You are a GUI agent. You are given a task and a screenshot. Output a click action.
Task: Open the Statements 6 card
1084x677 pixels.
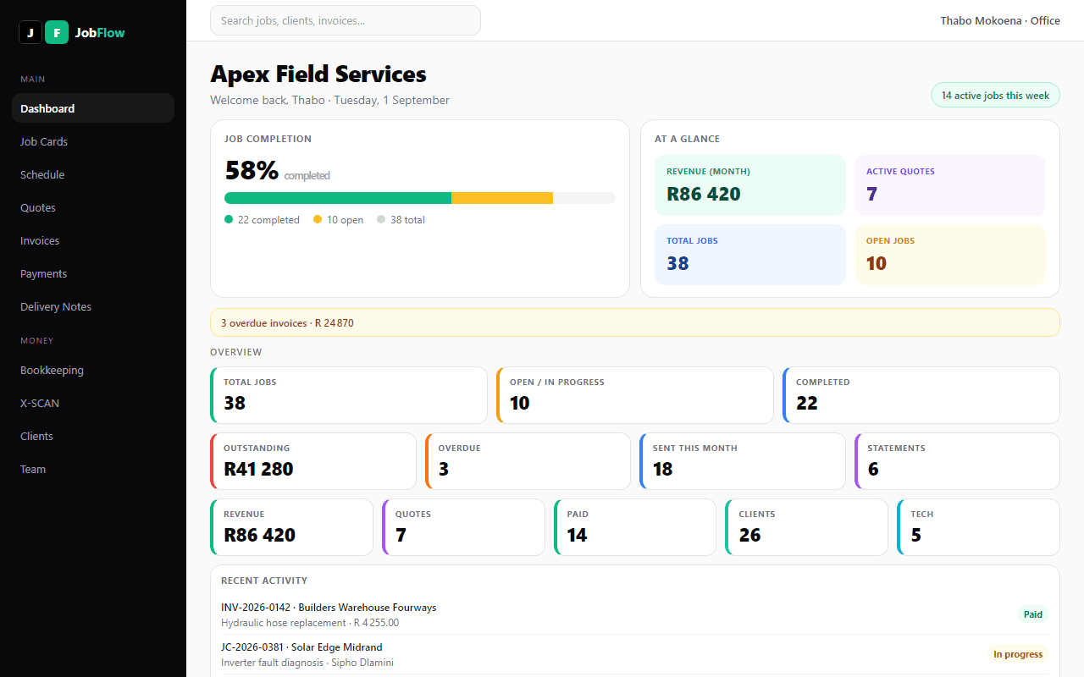click(x=957, y=461)
